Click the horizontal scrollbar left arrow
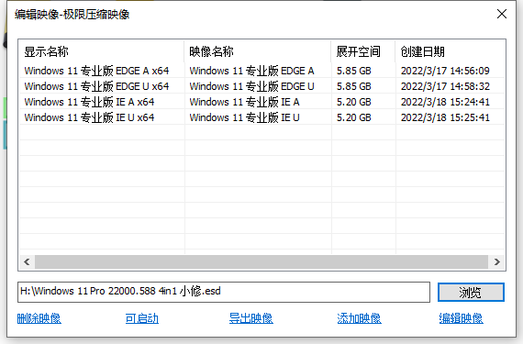This screenshot has width=523, height=344. 27,261
